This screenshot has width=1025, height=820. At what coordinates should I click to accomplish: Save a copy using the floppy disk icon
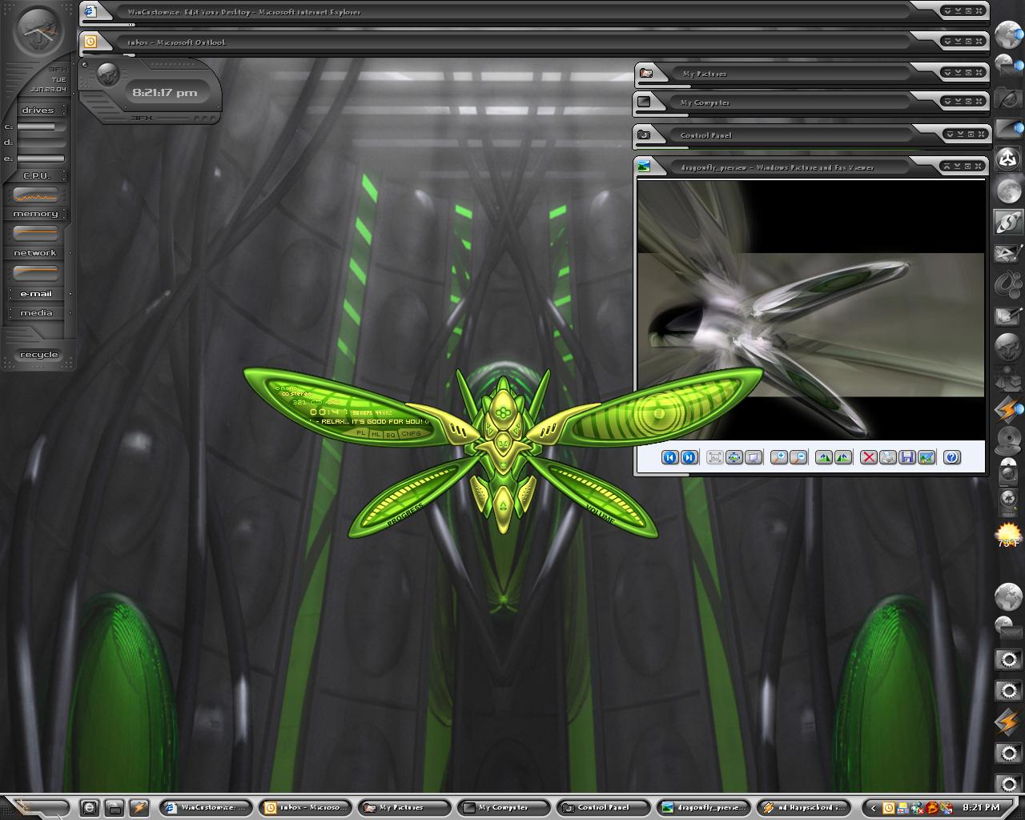[907, 457]
